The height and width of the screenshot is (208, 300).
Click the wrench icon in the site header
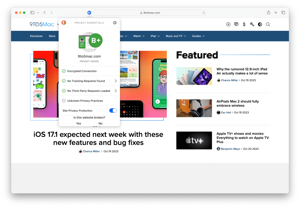pyautogui.click(x=252, y=24)
